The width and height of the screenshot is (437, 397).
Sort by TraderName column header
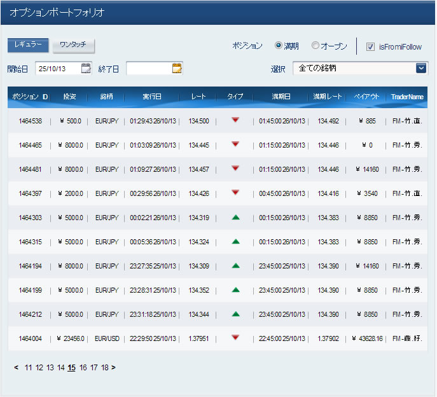click(x=407, y=97)
